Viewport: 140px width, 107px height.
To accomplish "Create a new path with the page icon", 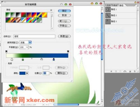I will click(x=130, y=71).
